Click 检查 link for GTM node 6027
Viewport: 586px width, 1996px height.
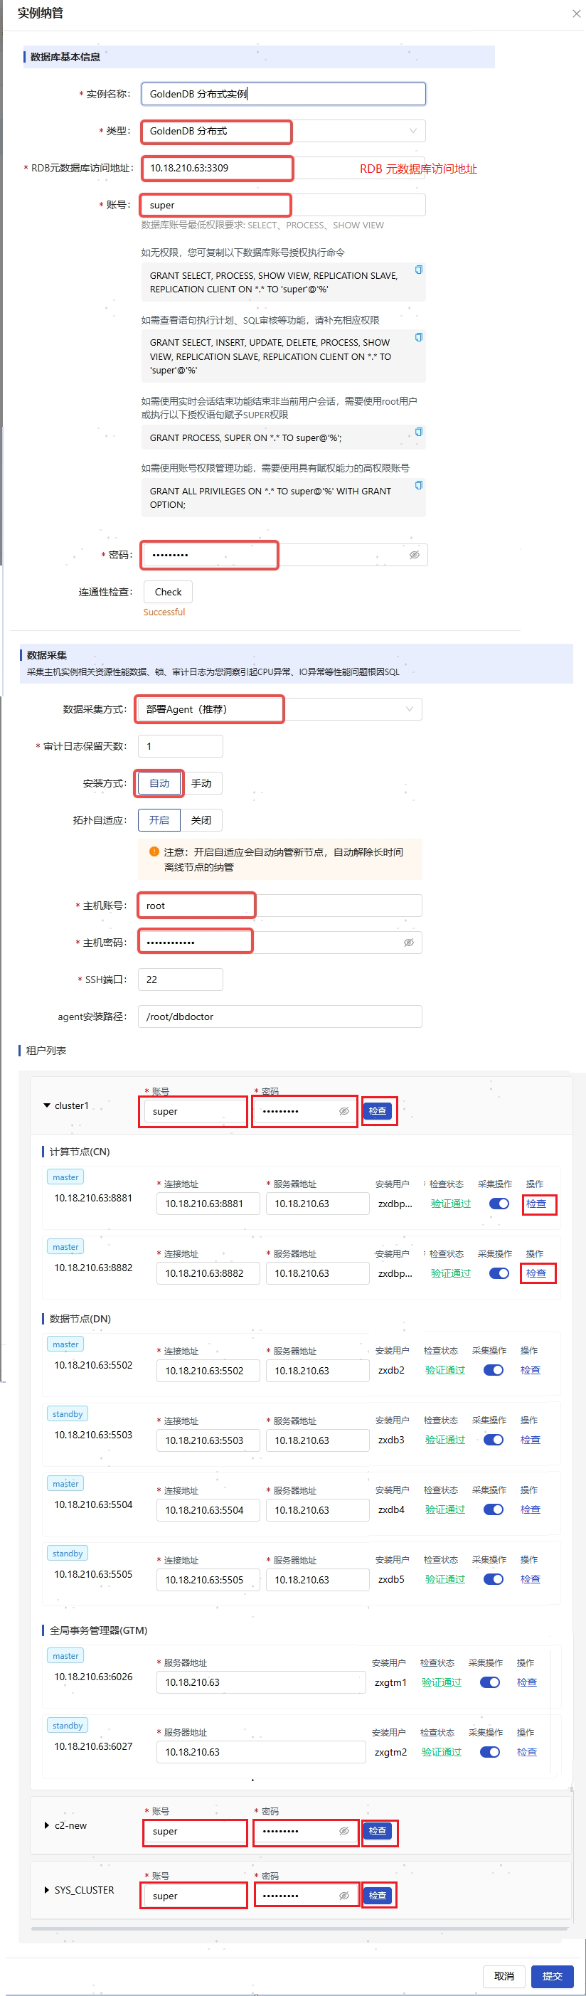point(527,1752)
